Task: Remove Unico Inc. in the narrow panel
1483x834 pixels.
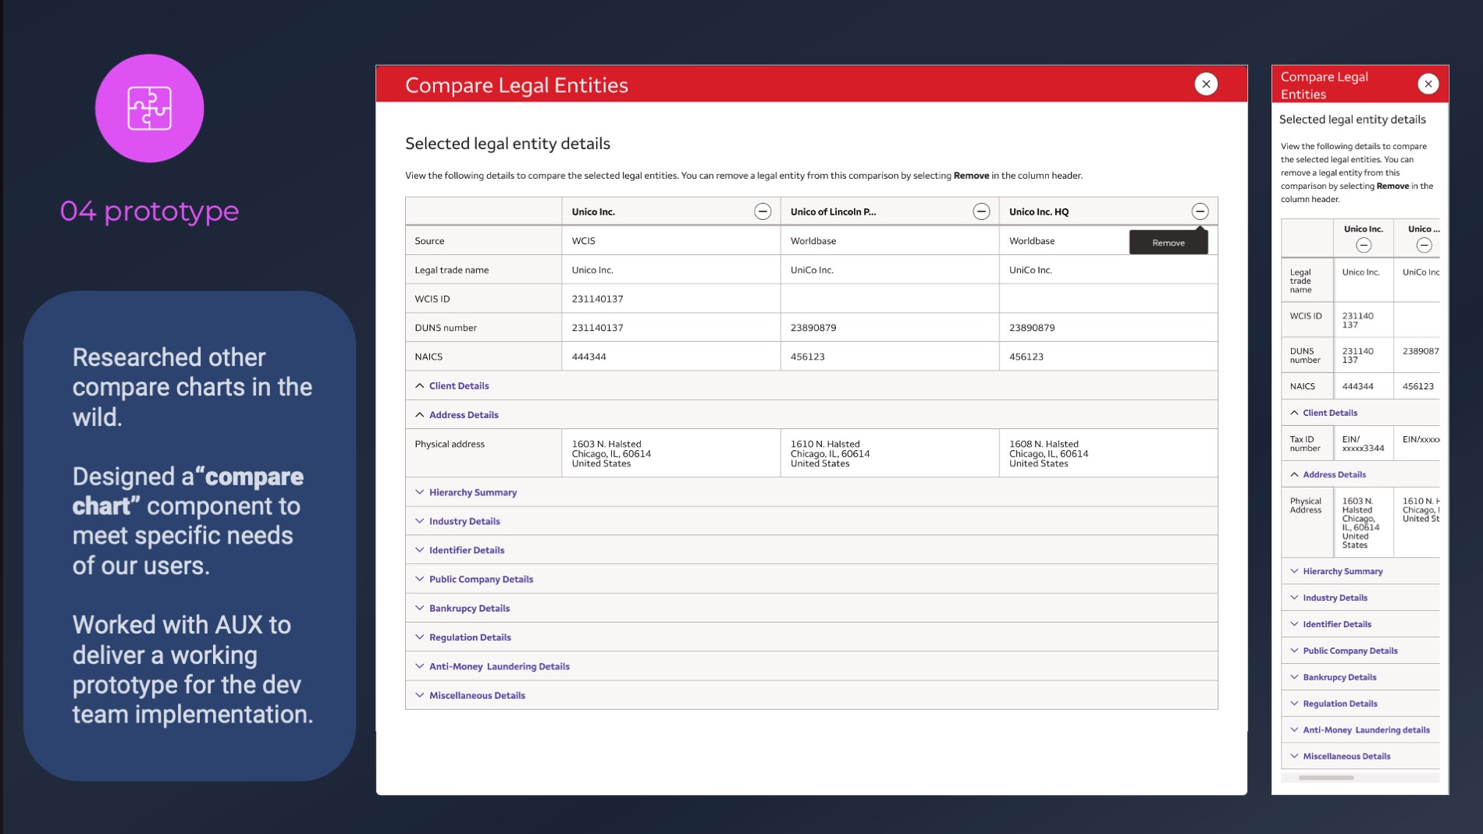Action: [1363, 246]
